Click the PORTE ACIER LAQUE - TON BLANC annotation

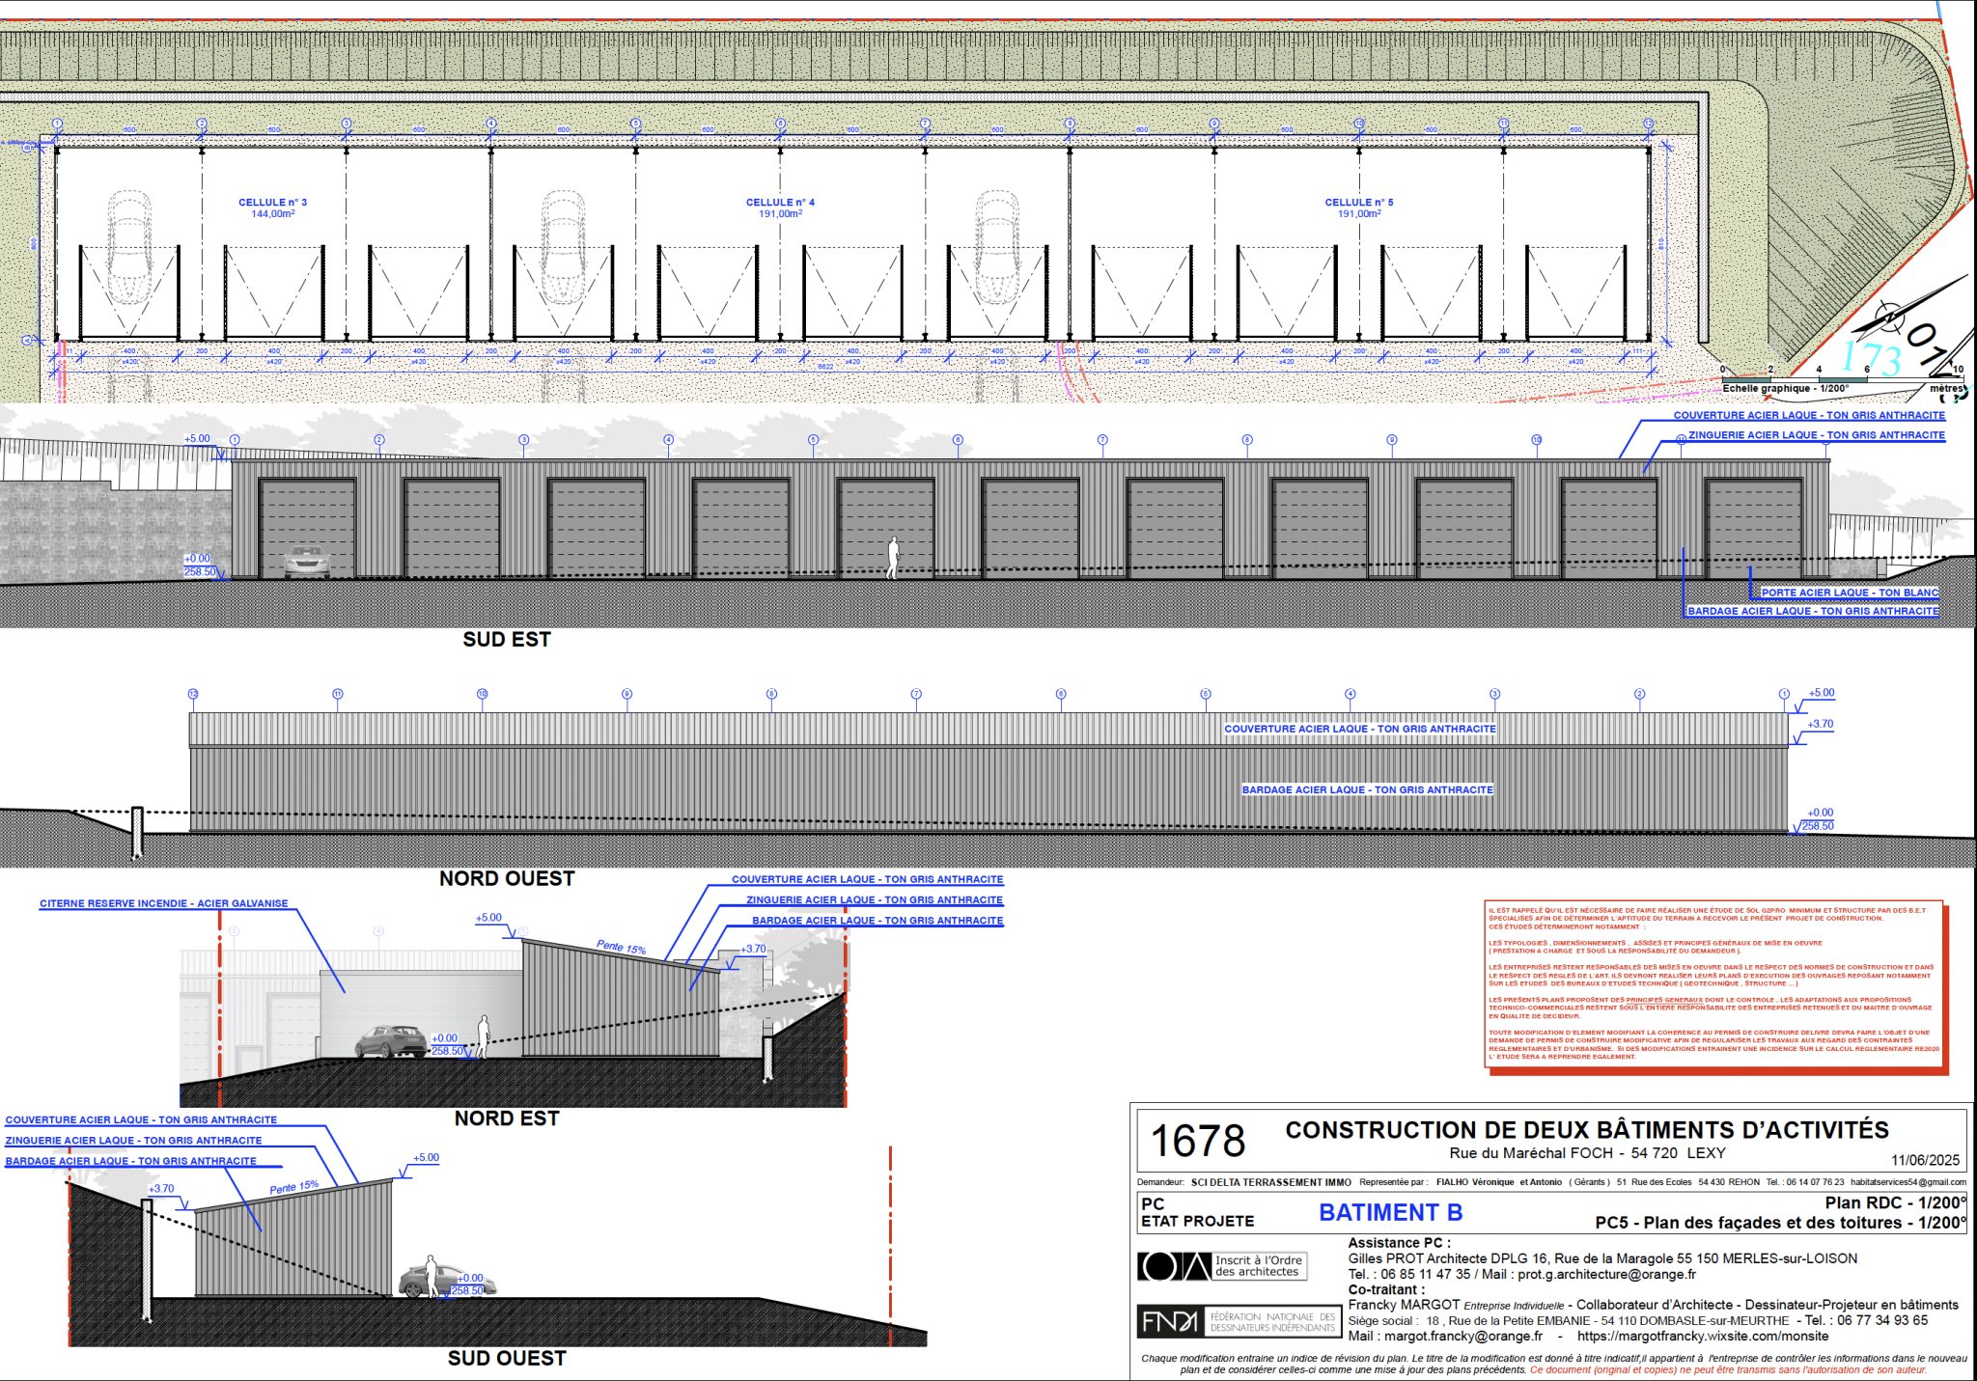(1849, 593)
